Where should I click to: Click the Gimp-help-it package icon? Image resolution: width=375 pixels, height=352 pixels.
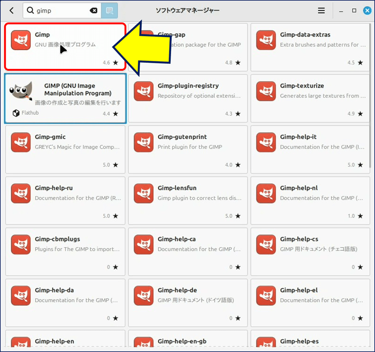pos(266,142)
